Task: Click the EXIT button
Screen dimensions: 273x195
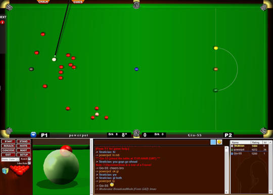Action: [9, 155]
